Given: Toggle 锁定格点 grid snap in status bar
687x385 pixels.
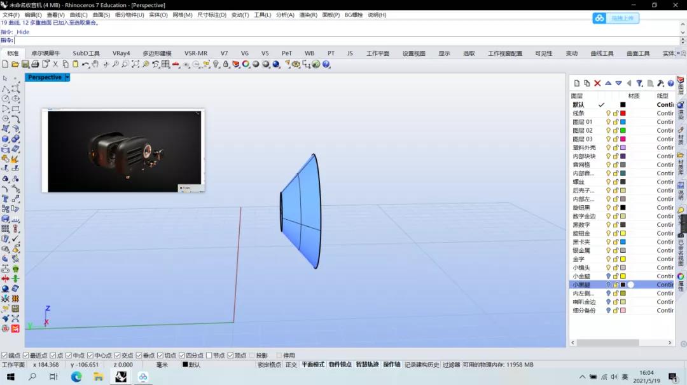Looking at the screenshot, I should pos(269,365).
